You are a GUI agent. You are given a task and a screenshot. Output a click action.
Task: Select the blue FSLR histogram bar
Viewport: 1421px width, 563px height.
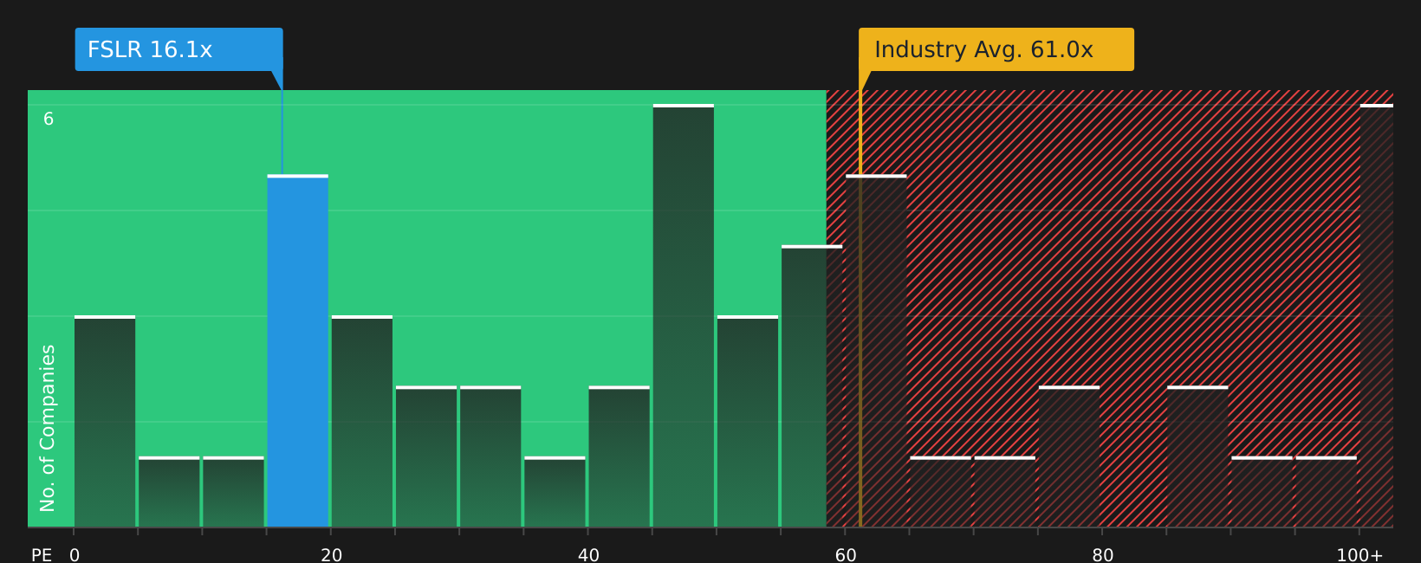pos(298,351)
